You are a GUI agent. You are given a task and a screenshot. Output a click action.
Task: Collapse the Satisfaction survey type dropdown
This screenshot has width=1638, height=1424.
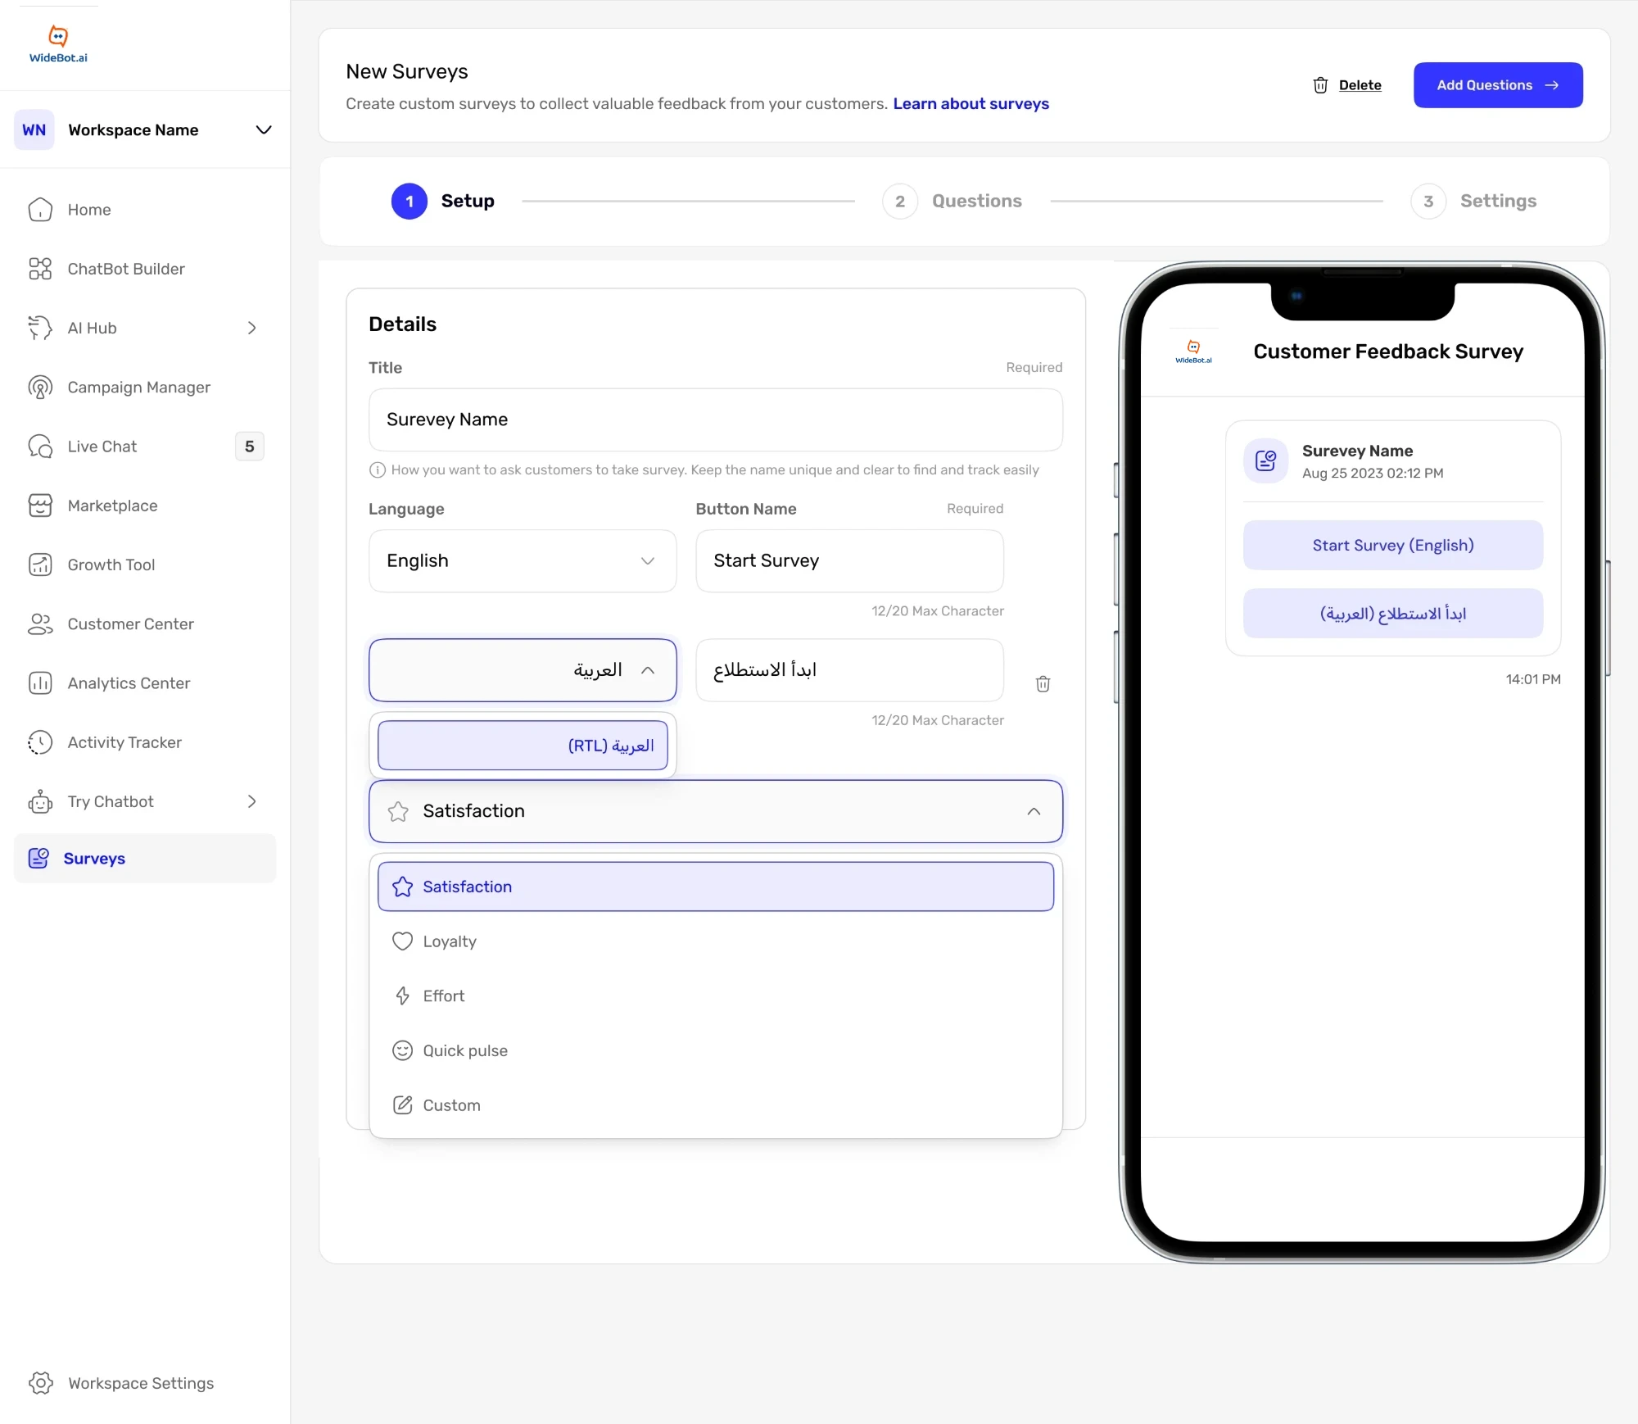[x=716, y=811]
